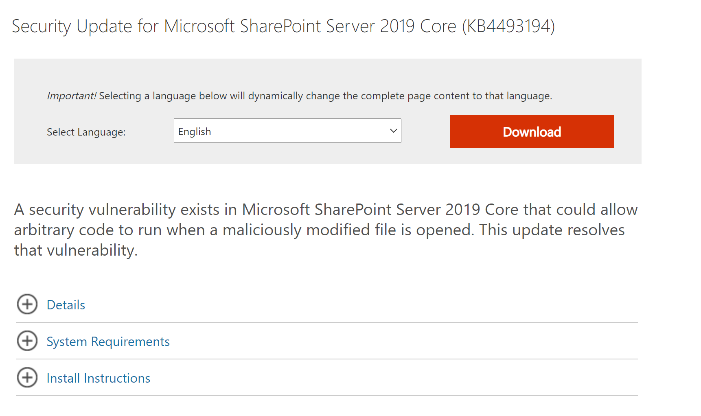Open Install Instructions via its plus icon
The height and width of the screenshot is (416, 701).
[x=27, y=378]
